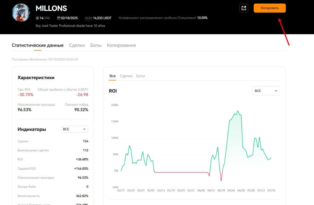Select the Все tab above ROI chart
This screenshot has width=314, height=205.
(112, 76)
